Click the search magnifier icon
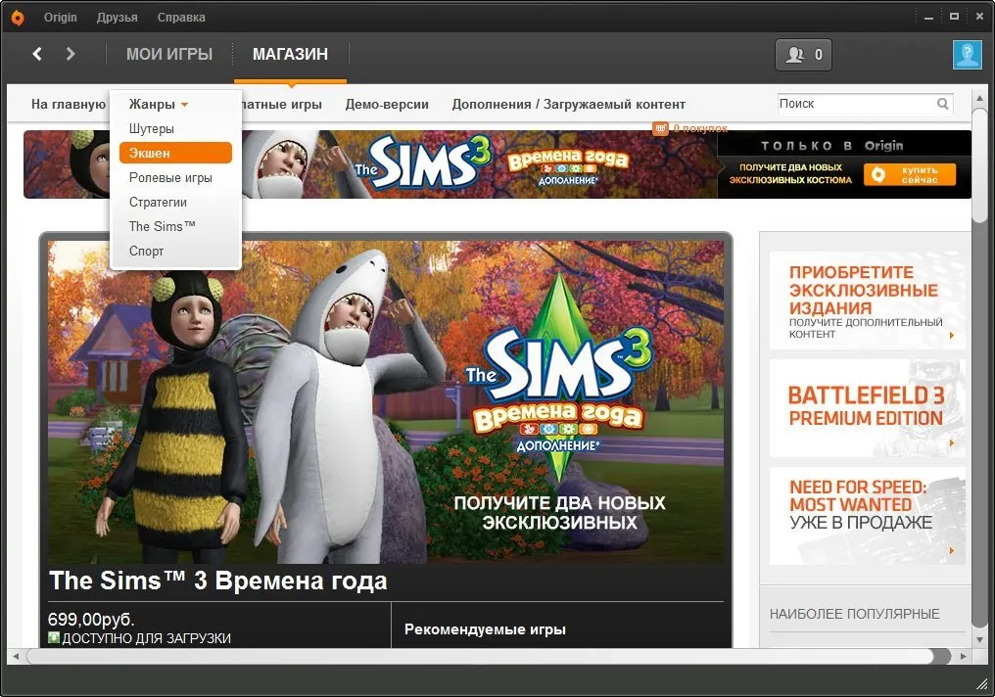Screen dimensions: 995x697 (943, 104)
